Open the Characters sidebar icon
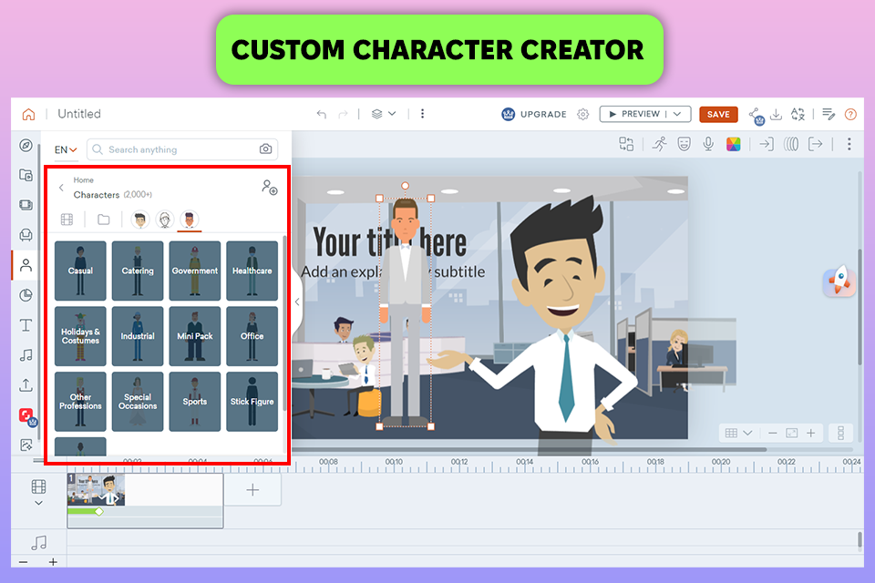This screenshot has width=875, height=583. (26, 265)
